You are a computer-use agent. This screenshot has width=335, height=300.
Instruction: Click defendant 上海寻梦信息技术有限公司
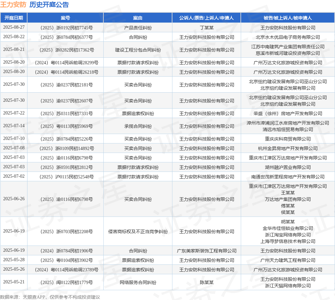(x=288, y=241)
